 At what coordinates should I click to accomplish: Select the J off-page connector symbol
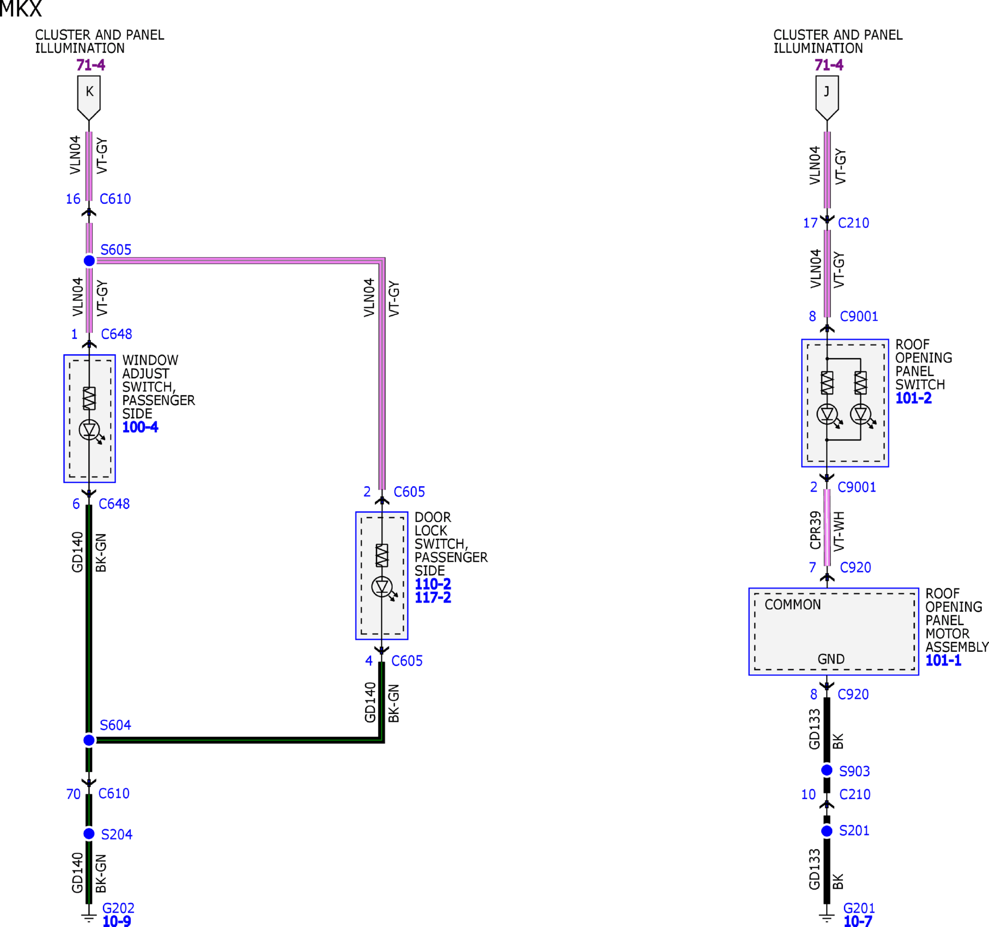(827, 98)
